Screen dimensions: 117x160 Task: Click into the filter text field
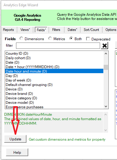pos(58,46)
